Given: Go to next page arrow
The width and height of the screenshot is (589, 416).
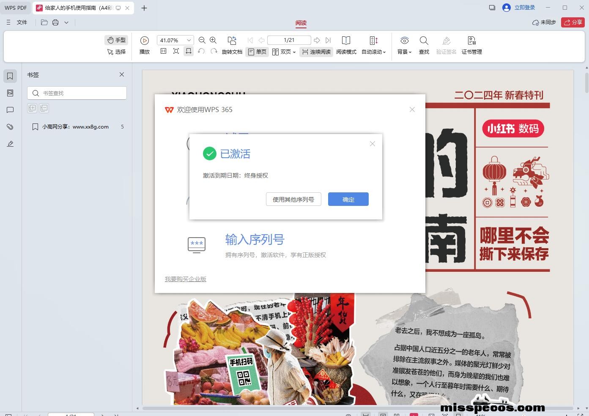Looking at the screenshot, I should coord(317,40).
